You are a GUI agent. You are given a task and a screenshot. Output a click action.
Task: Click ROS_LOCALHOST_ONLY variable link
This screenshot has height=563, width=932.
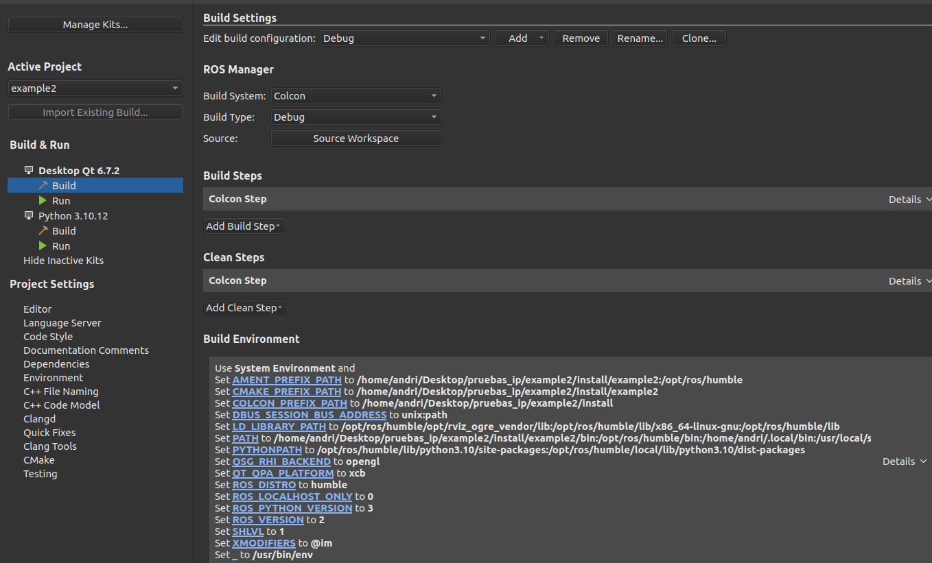[x=292, y=496]
